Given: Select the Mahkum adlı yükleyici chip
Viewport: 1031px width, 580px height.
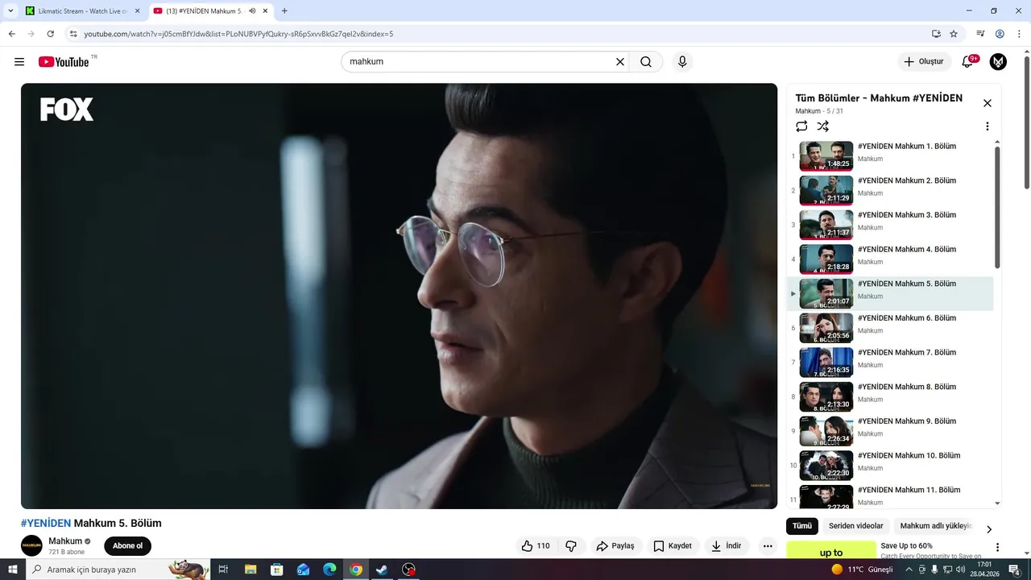Looking at the screenshot, I should [936, 526].
